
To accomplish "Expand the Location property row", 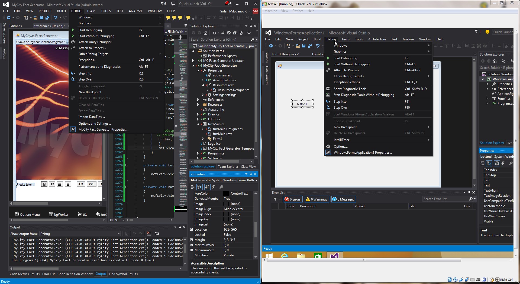I will pos(192,230).
